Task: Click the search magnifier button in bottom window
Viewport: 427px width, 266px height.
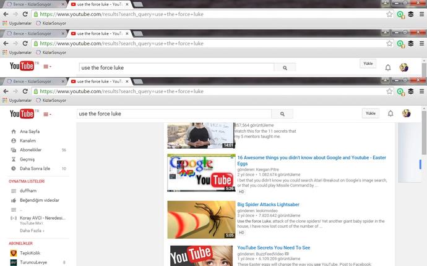Action: pyautogui.click(x=282, y=114)
